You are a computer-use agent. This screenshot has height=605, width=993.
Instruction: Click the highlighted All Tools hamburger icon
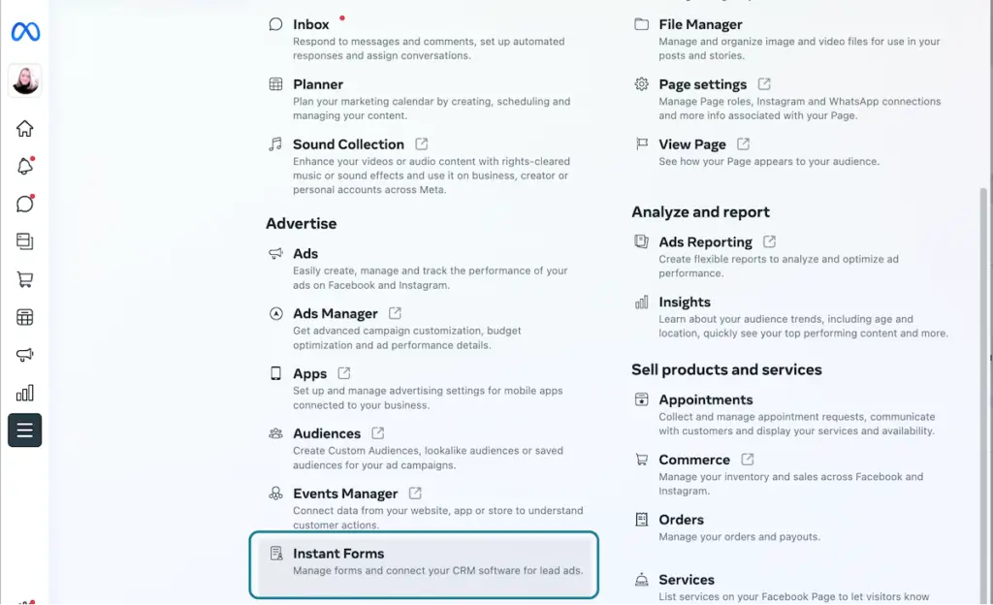pyautogui.click(x=24, y=430)
